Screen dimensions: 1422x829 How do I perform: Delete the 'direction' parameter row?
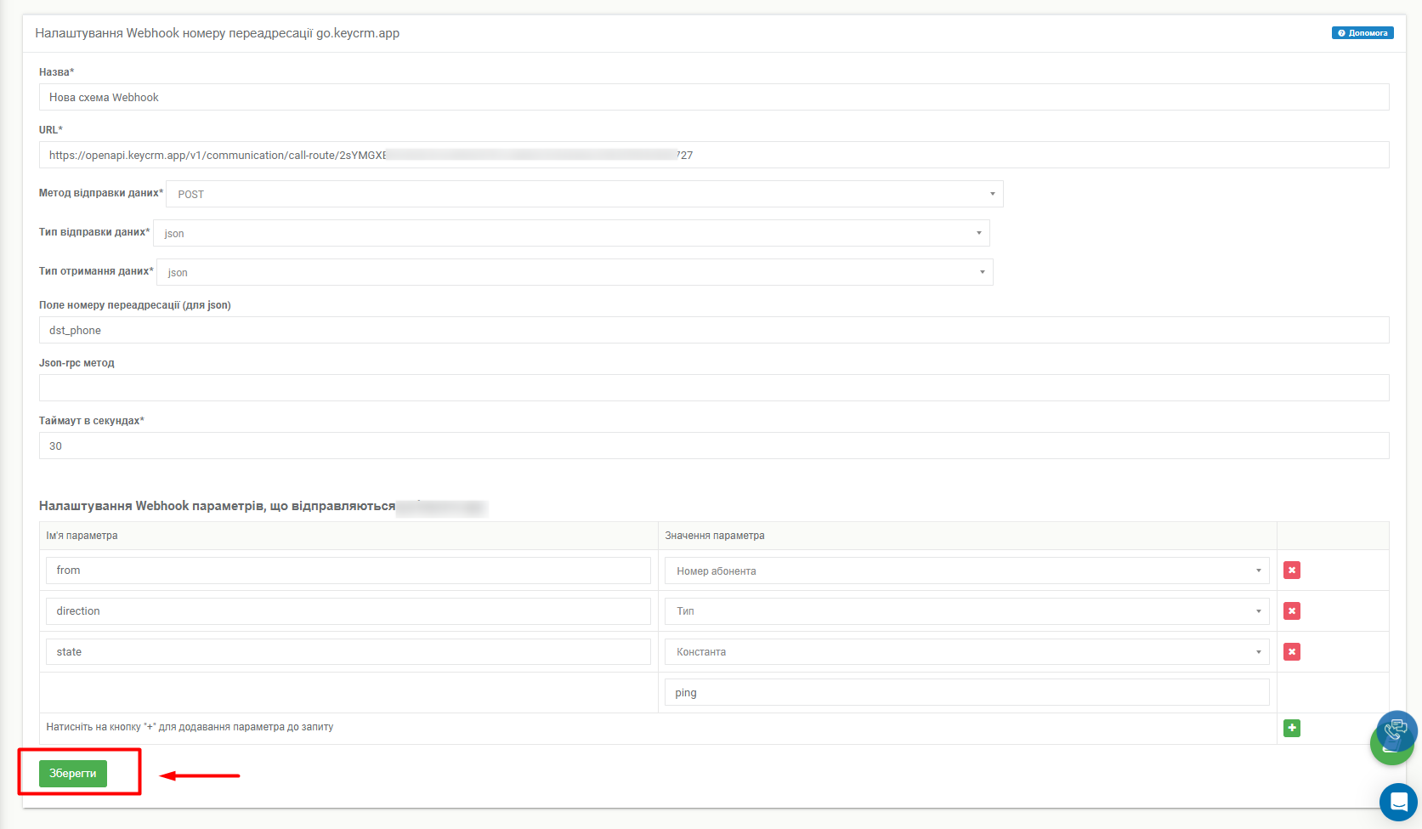coord(1292,611)
